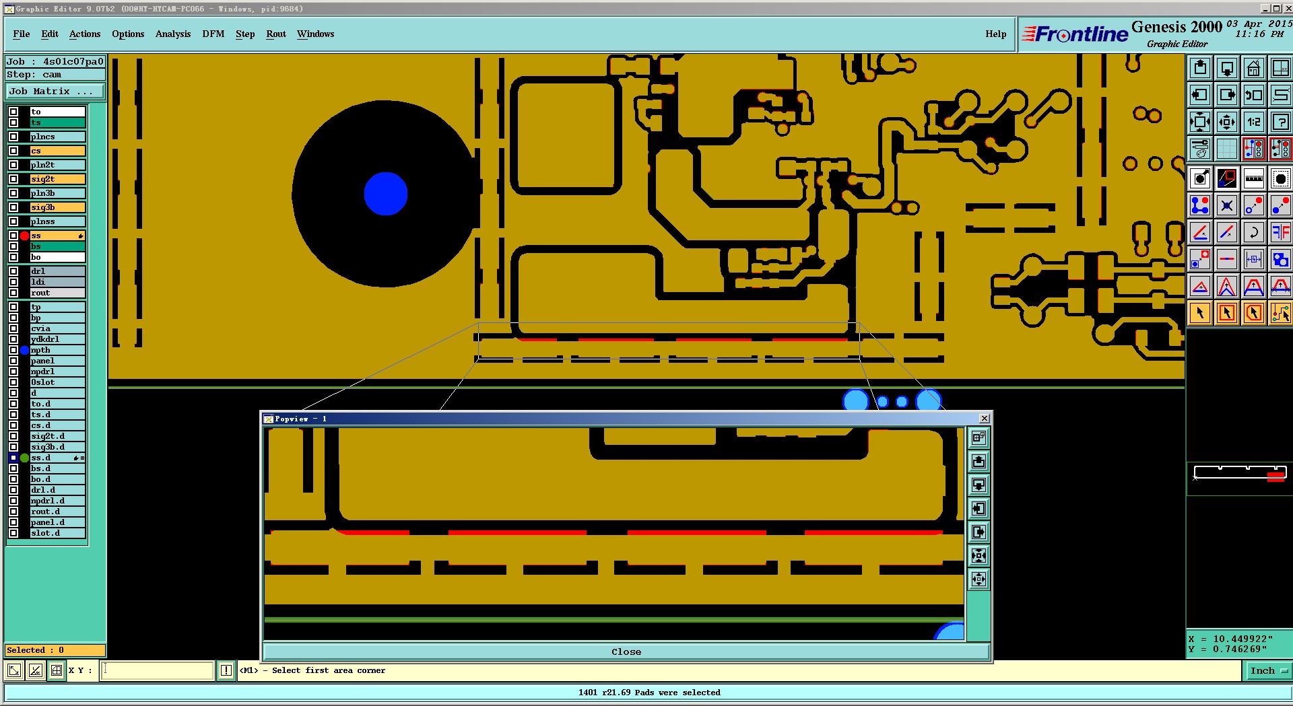Image resolution: width=1293 pixels, height=706 pixels.
Task: Toggle the checkbox for layer 'drl'
Action: tap(13, 271)
